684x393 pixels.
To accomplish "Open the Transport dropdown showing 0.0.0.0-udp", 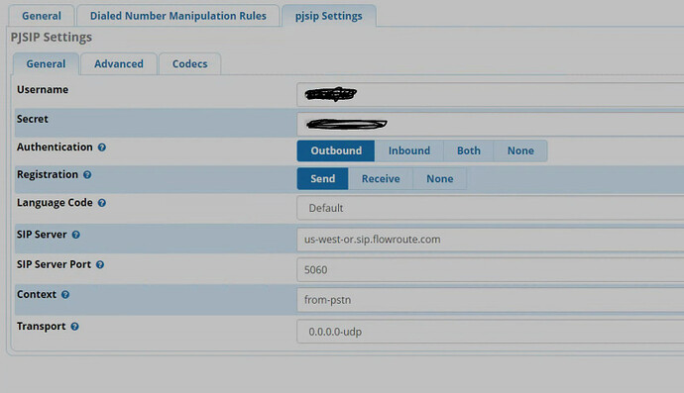I will pos(491,332).
